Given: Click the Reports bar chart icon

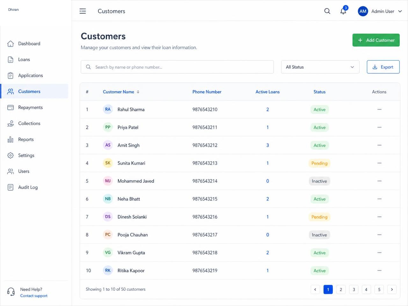Looking at the screenshot, I should tap(11, 139).
